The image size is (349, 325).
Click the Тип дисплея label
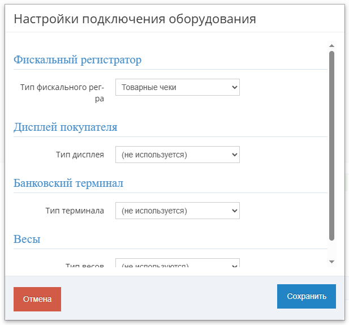[80, 155]
